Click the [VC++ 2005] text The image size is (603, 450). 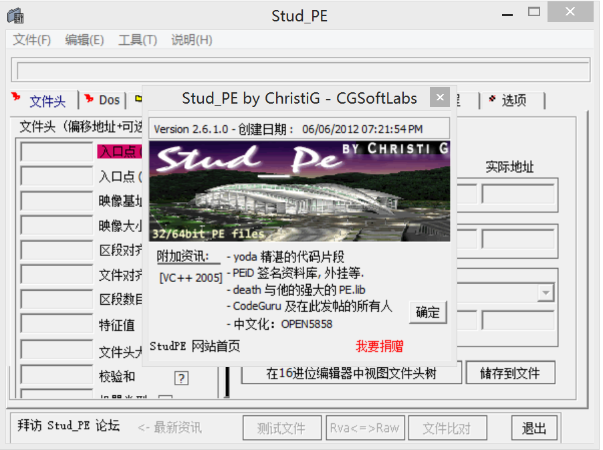pos(191,277)
